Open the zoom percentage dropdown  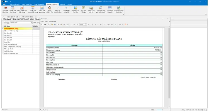(86, 24)
